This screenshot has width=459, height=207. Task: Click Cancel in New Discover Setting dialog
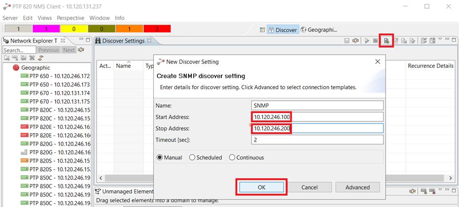(310, 187)
